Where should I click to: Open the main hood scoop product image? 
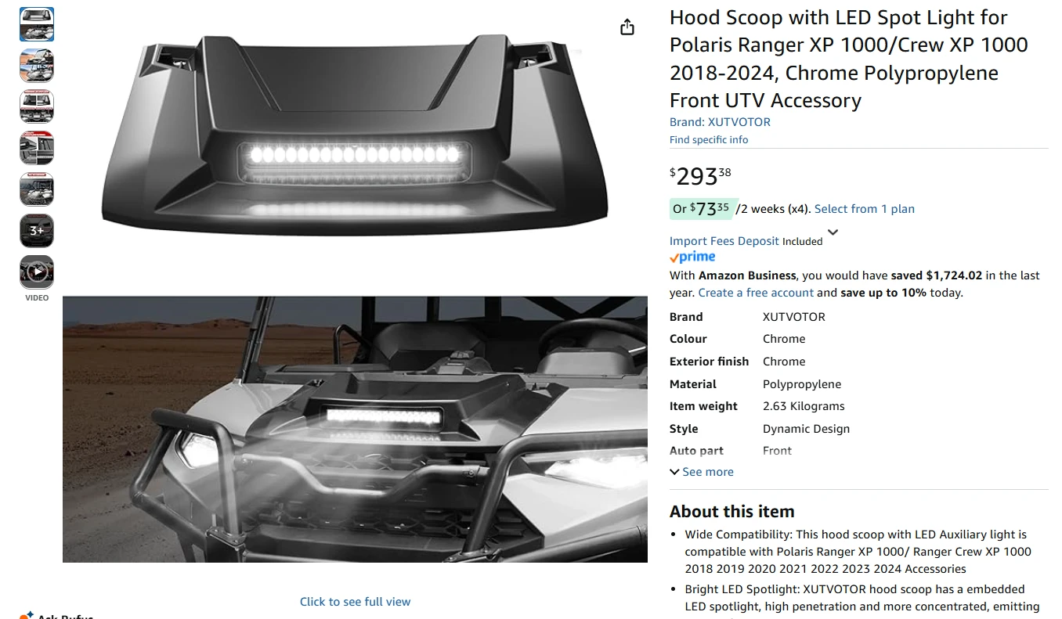[x=355, y=135]
